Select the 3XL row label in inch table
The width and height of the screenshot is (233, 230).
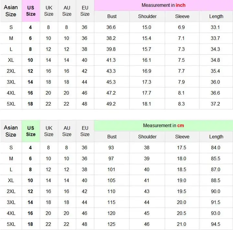(x=11, y=82)
